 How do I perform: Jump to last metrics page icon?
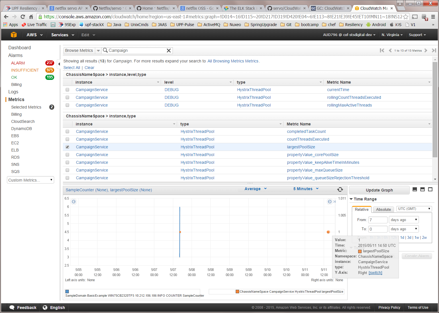coord(434,50)
